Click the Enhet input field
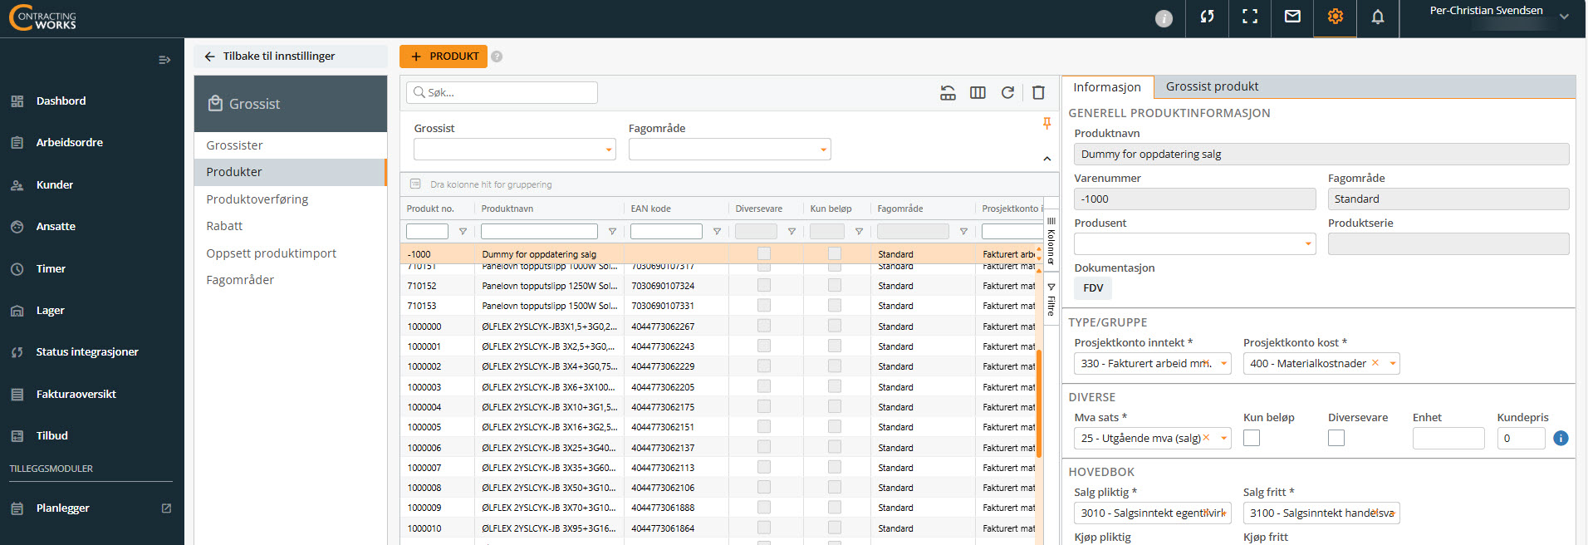1588x545 pixels. 1448,438
